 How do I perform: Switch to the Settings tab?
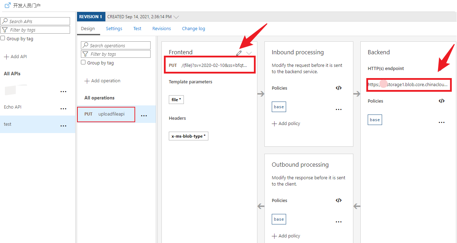[x=114, y=29]
